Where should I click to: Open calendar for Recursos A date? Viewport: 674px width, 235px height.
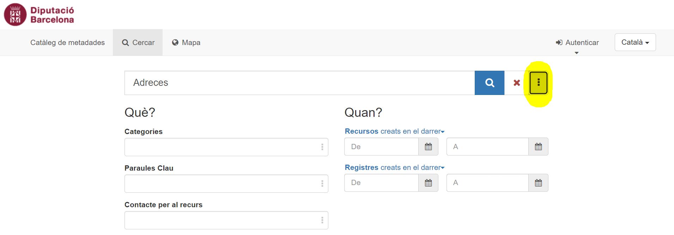coord(538,147)
